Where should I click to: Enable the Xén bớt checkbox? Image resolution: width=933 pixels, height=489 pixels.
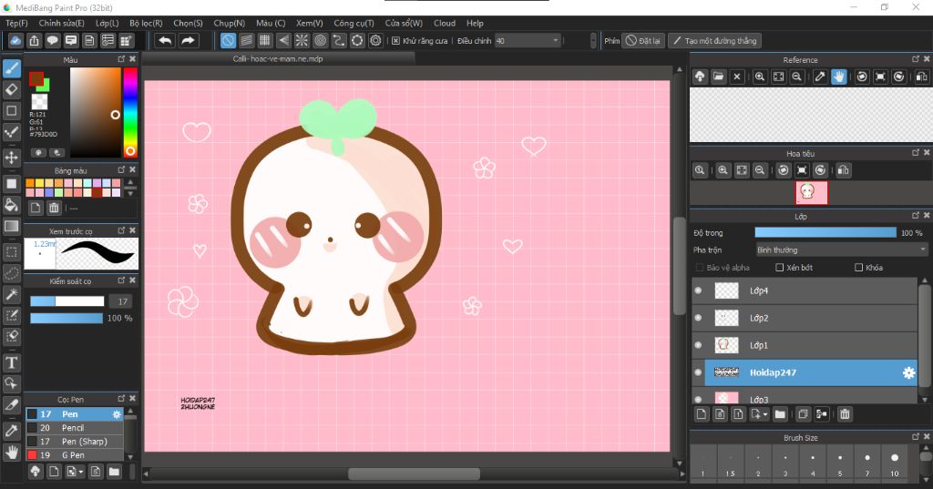click(x=779, y=268)
